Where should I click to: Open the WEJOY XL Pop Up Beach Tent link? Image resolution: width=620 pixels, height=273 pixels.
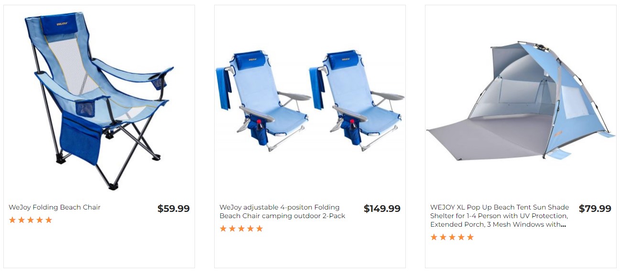click(500, 216)
